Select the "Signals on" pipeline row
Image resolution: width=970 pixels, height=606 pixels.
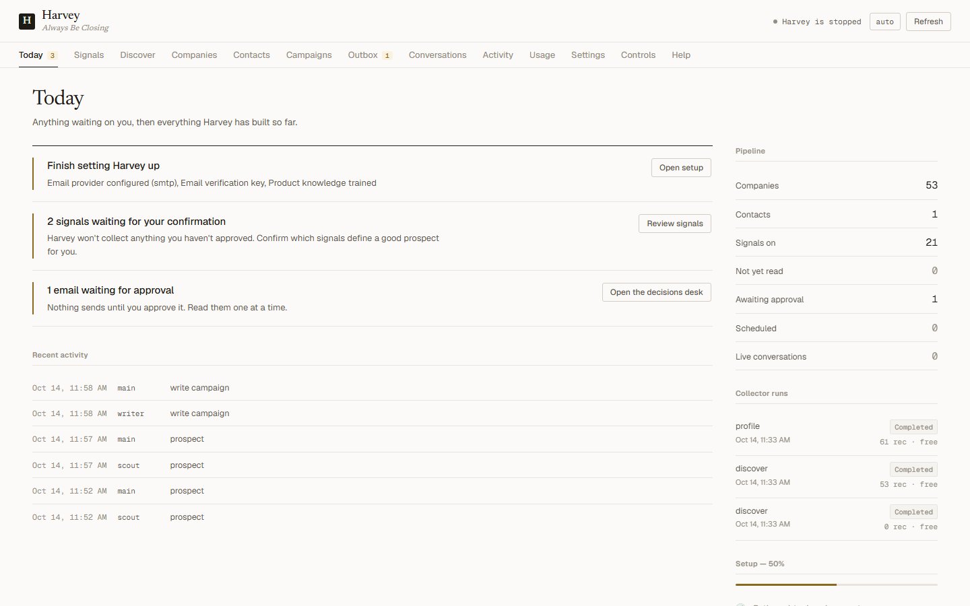coord(837,242)
